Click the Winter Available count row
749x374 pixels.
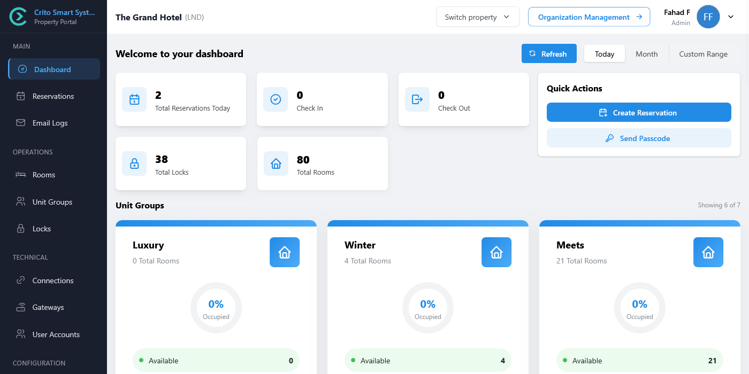point(428,361)
